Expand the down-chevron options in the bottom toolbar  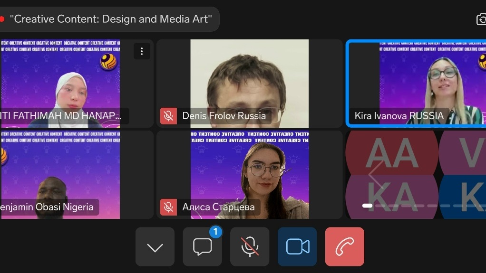tap(155, 247)
